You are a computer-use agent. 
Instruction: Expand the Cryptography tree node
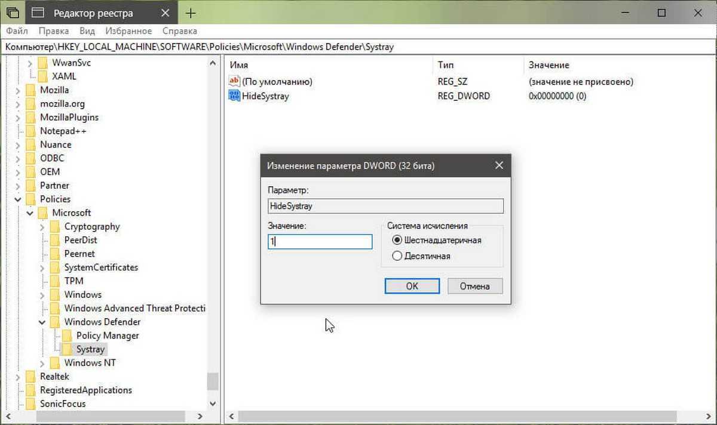point(42,227)
